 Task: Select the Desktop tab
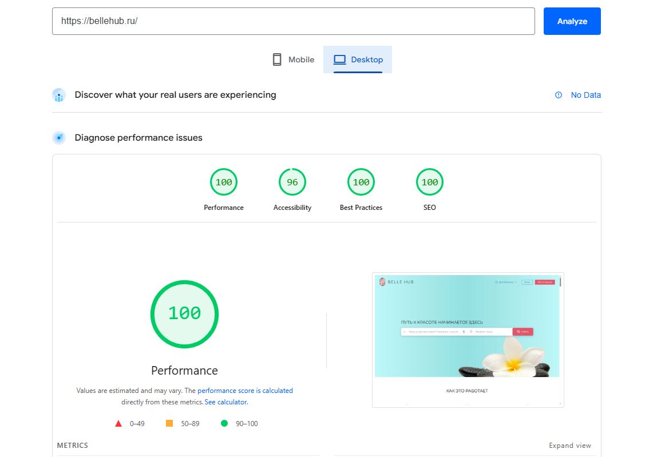pyautogui.click(x=358, y=59)
